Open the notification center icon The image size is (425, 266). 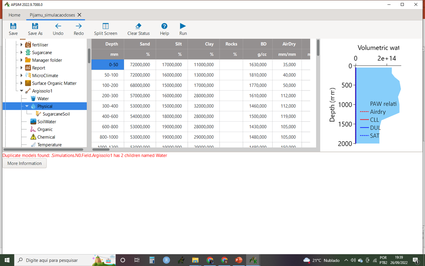(416, 260)
